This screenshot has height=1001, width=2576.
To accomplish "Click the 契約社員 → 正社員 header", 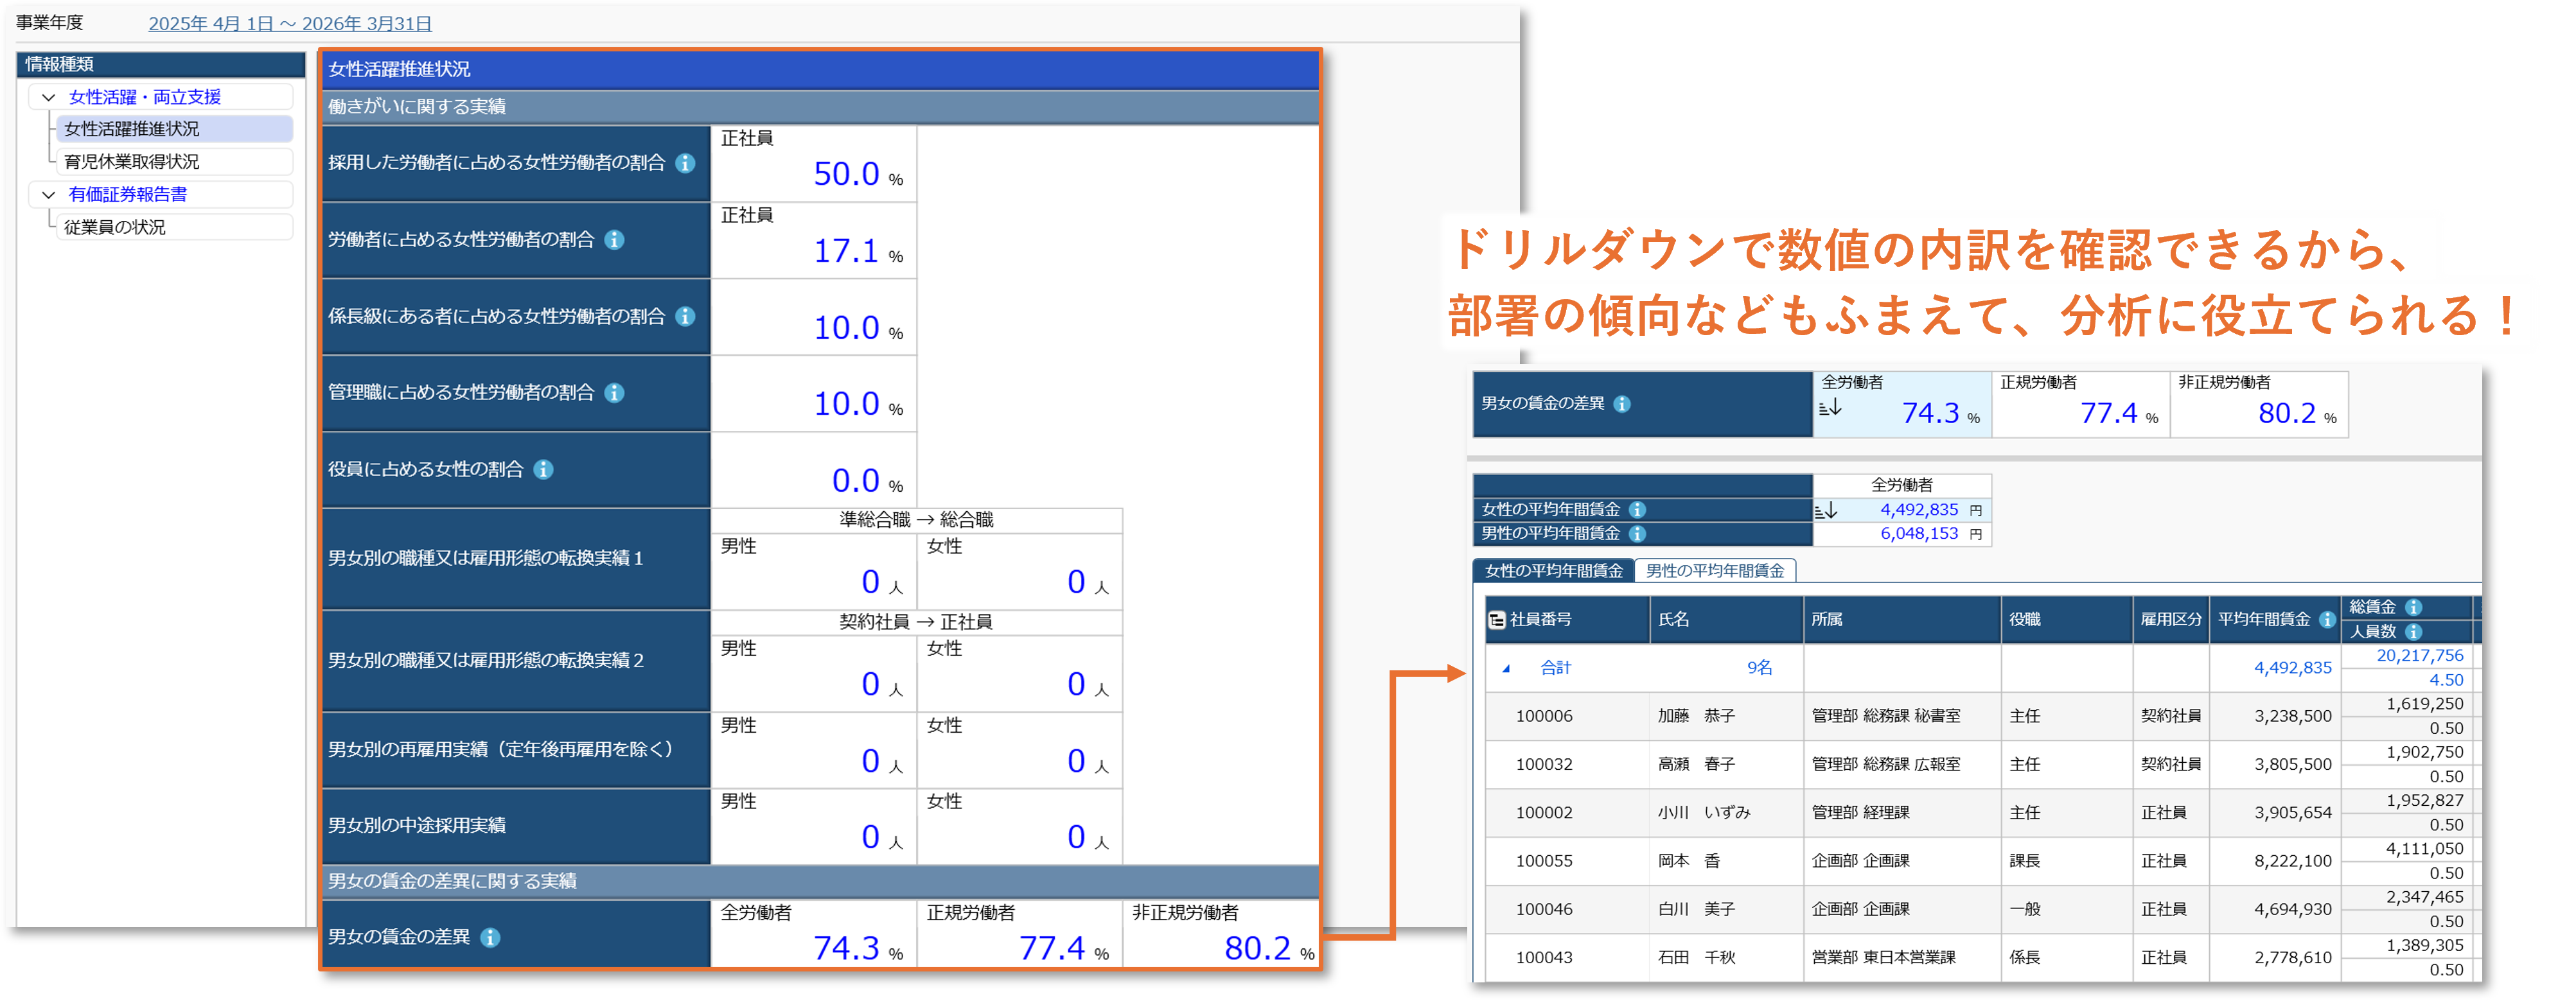I will 916,622.
